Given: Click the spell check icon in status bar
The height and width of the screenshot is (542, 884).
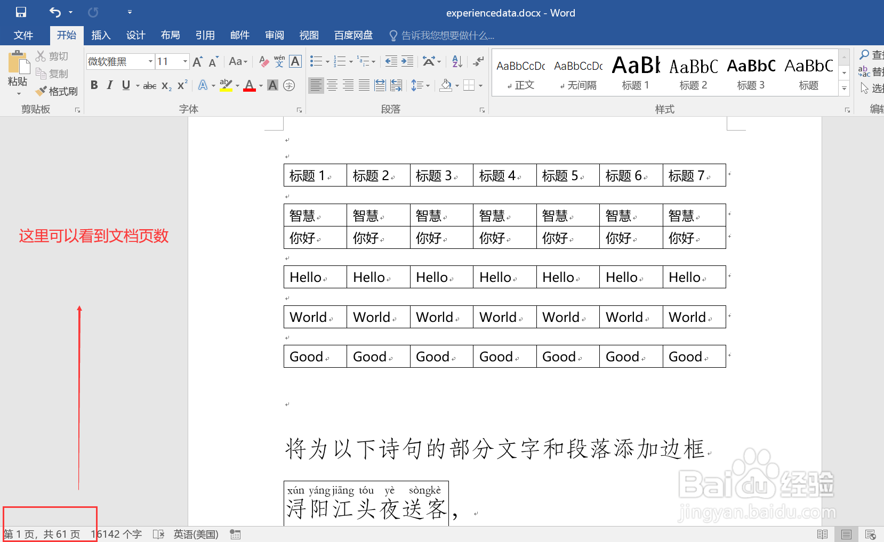Looking at the screenshot, I should [158, 533].
